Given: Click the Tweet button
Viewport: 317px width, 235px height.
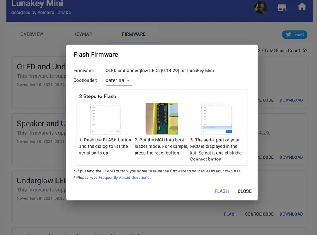Looking at the screenshot, I should click(294, 34).
